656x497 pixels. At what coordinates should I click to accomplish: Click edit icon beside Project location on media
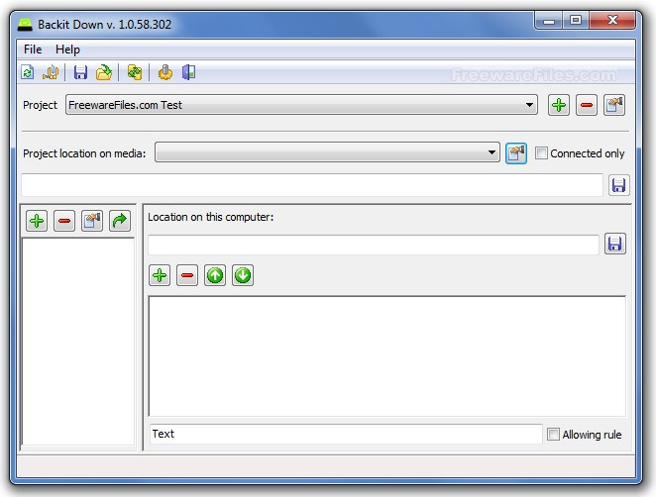[516, 153]
